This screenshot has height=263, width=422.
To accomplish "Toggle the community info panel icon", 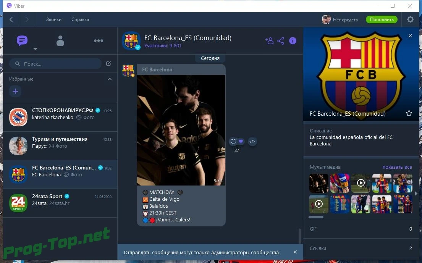I will point(293,40).
